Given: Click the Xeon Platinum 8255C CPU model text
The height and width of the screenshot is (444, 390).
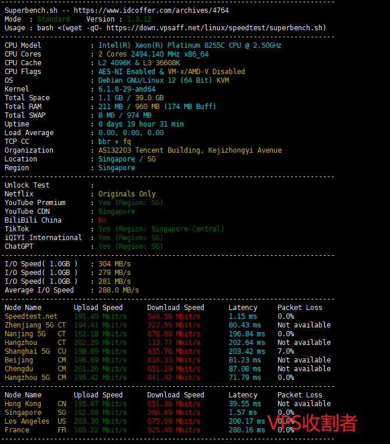Looking at the screenshot, I should (190, 45).
